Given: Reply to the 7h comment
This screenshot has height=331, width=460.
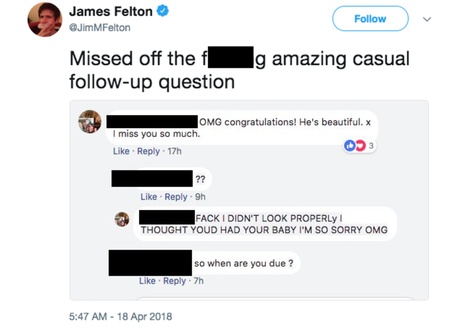Looking at the screenshot, I should coord(174,281).
